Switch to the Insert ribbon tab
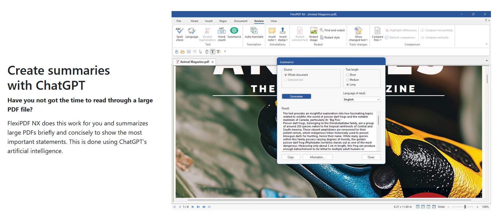This screenshot has height=213, width=502. tap(209, 21)
